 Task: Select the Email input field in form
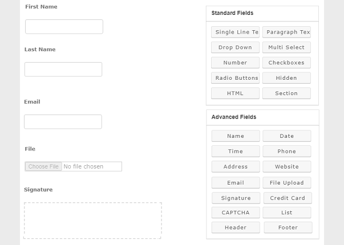[63, 121]
